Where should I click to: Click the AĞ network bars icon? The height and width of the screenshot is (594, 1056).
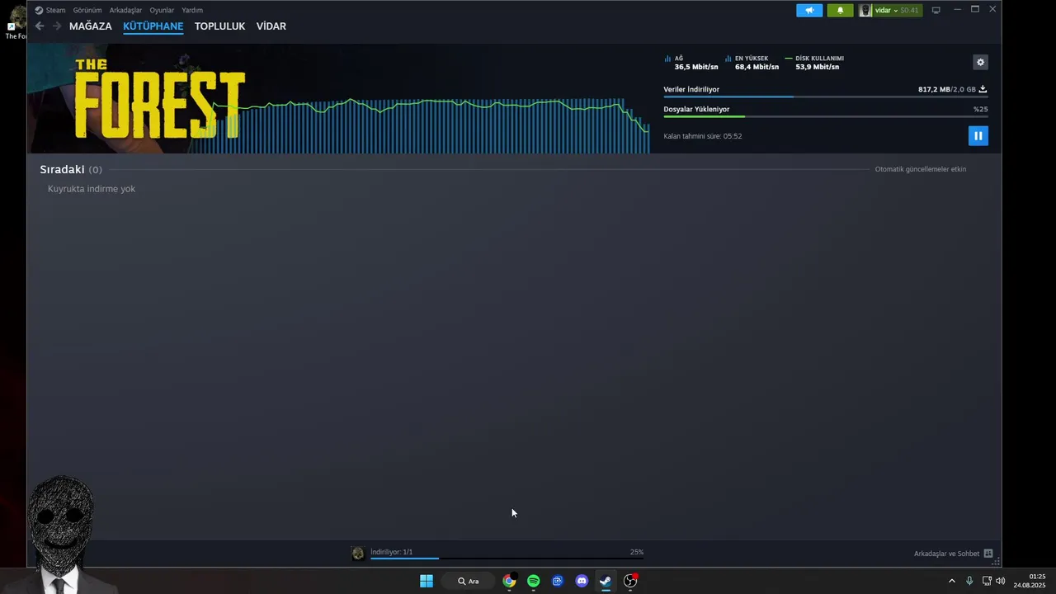[x=667, y=59]
